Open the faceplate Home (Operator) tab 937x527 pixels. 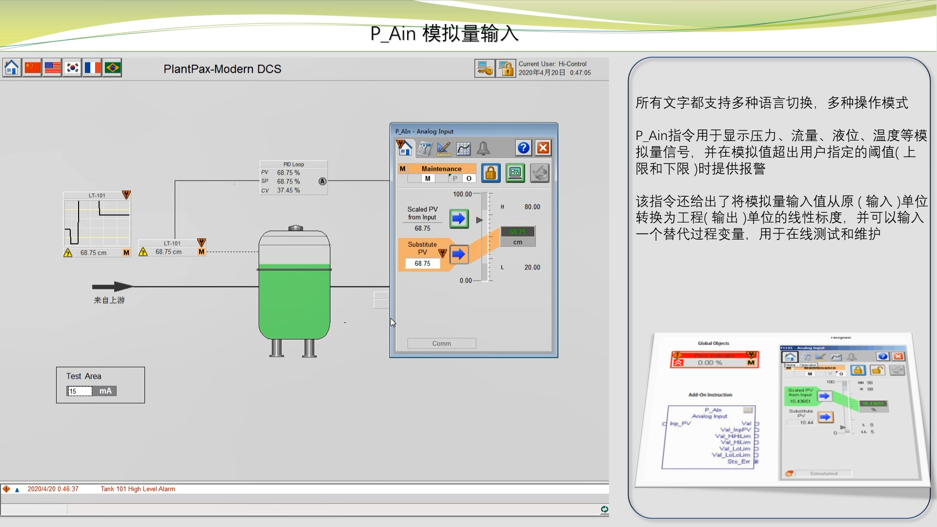click(405, 148)
